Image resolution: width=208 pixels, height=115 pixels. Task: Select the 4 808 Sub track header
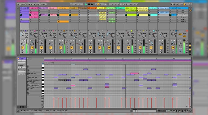52,8
